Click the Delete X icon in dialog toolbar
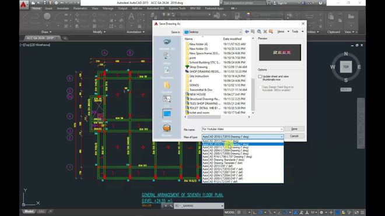This screenshot has width=385, height=216. [265, 31]
